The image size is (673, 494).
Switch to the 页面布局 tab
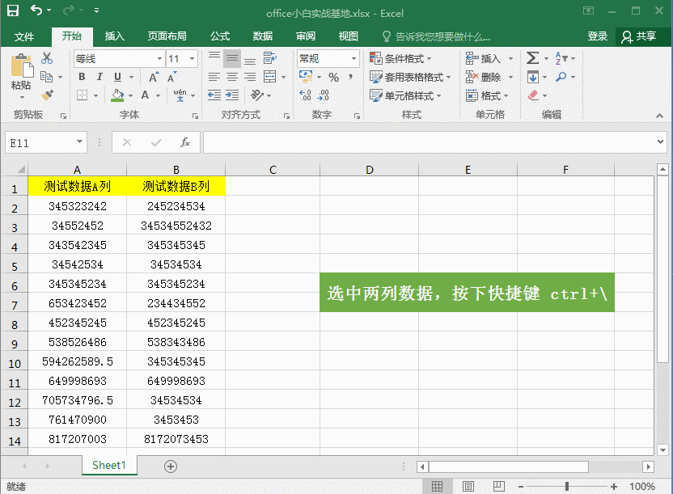tap(167, 36)
